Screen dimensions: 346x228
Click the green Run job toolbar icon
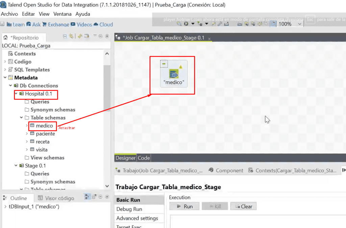point(186,24)
